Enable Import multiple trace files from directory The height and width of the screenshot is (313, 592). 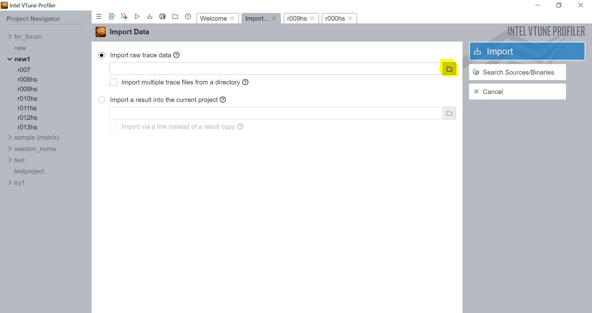[113, 82]
